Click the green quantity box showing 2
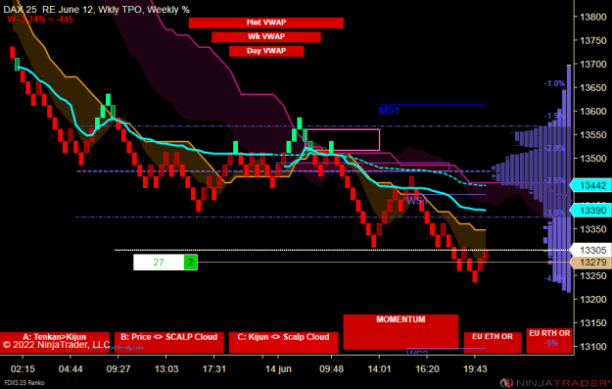This screenshot has width=612, height=389. (191, 262)
